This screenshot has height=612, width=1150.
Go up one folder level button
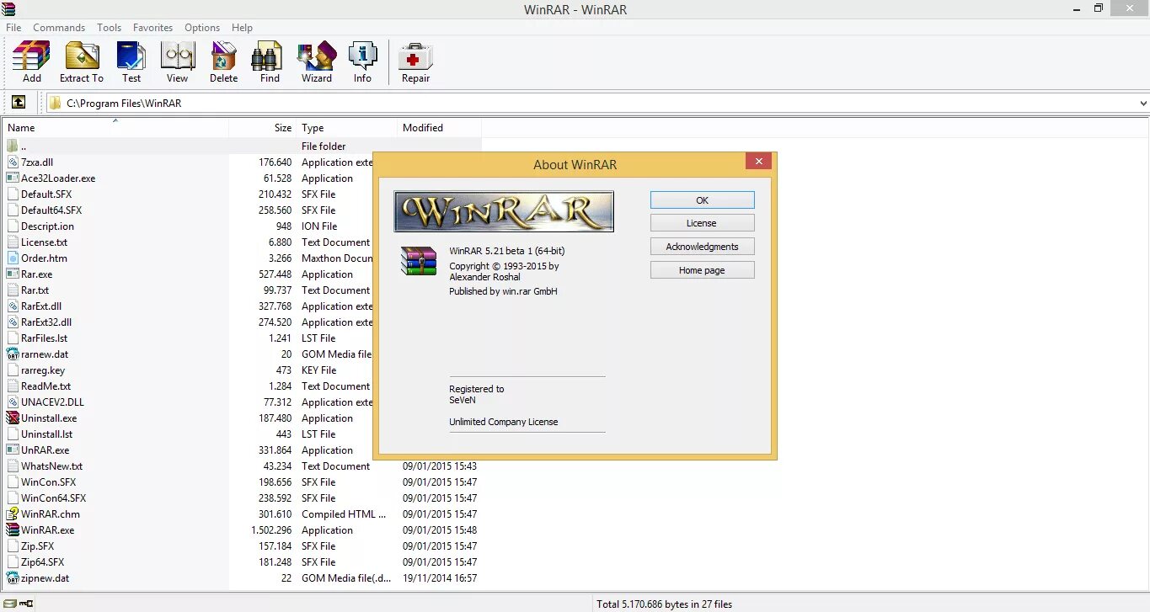coord(19,103)
